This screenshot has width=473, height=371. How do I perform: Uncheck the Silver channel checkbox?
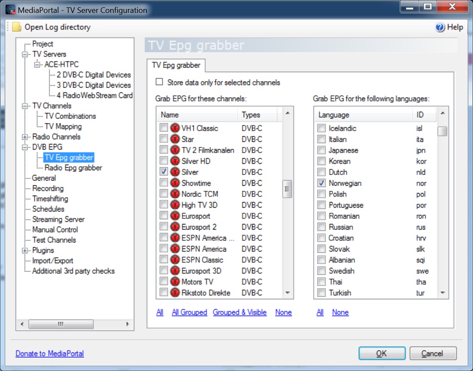point(164,172)
